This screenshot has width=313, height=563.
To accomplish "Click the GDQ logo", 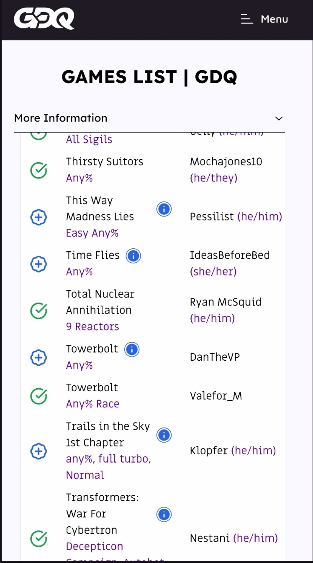I will tap(44, 19).
